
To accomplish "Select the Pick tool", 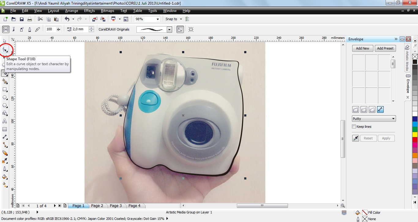I will click(5, 41).
